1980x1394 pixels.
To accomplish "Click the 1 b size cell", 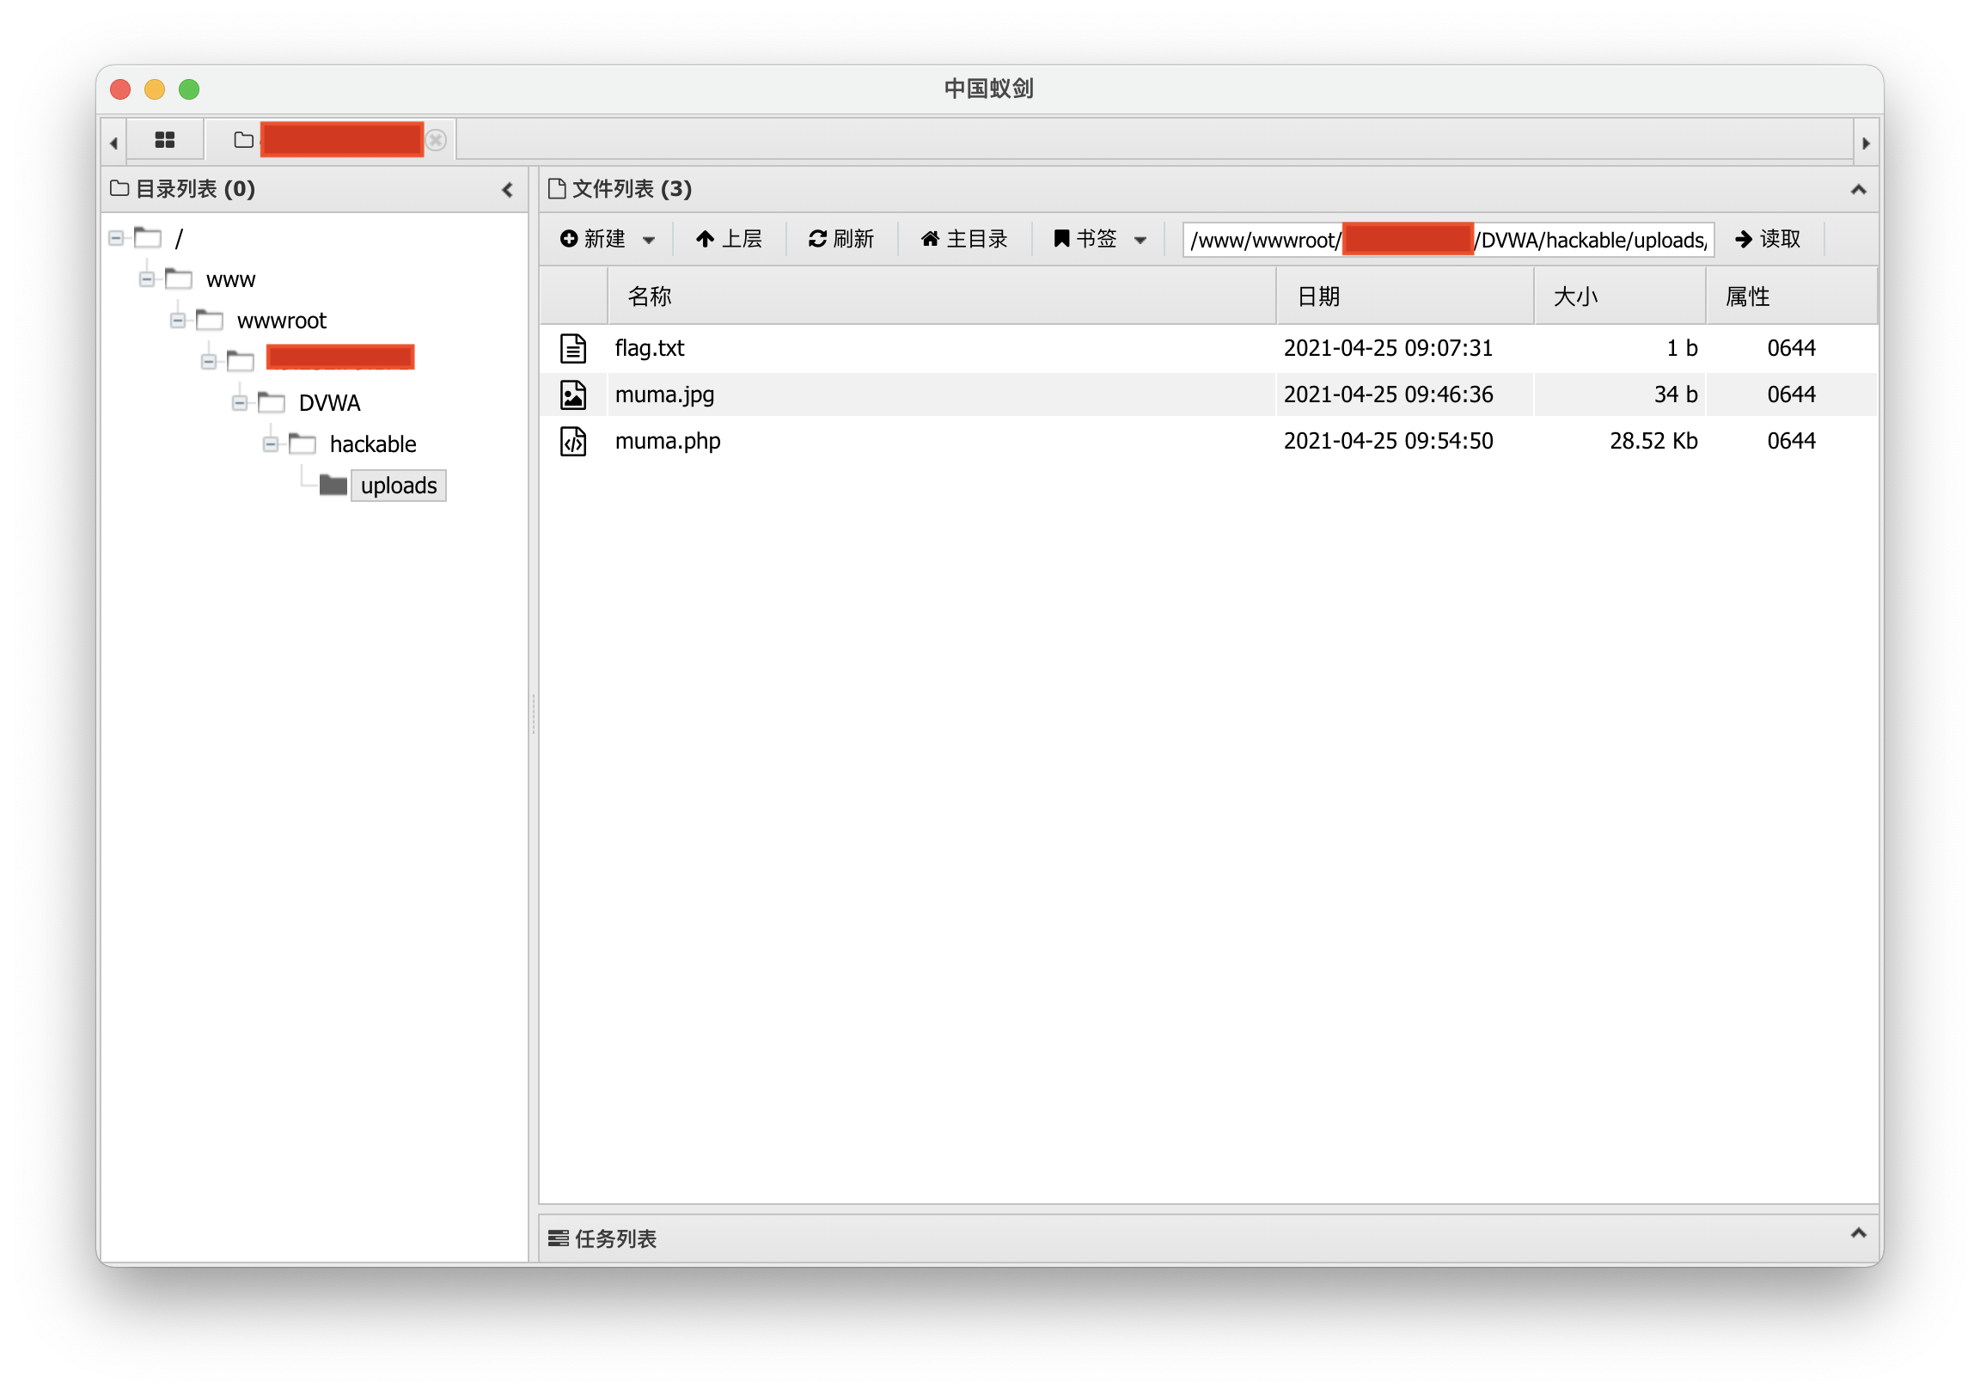I will click(1682, 347).
